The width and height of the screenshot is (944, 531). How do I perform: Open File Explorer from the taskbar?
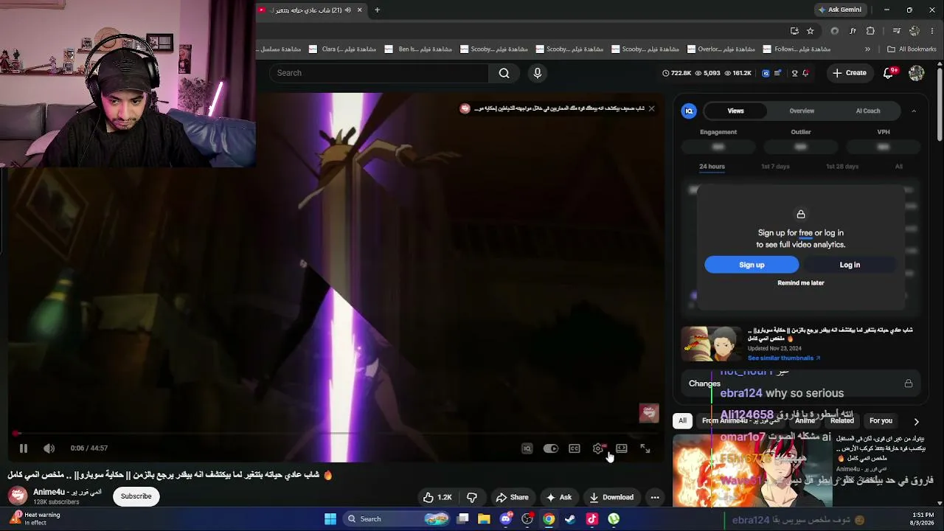click(484, 519)
